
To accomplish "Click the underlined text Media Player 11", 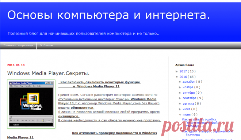I will pyautogui.click(x=20, y=137).
